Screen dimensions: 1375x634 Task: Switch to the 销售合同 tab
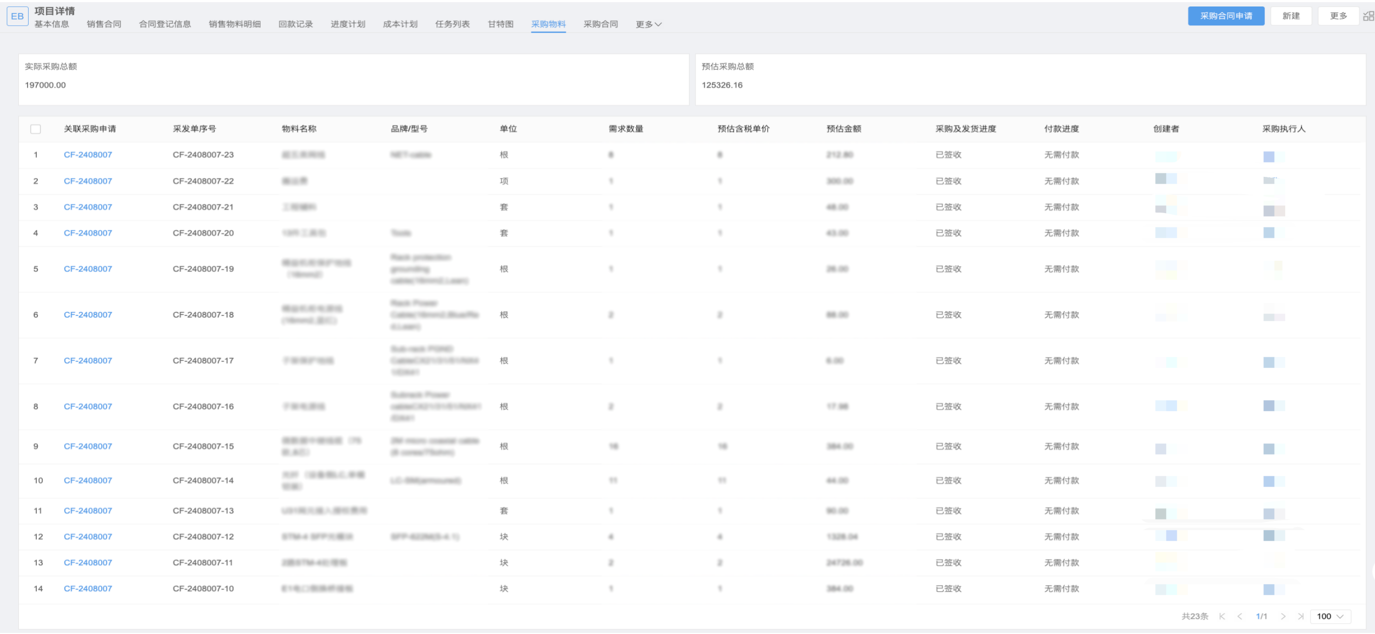pos(104,24)
